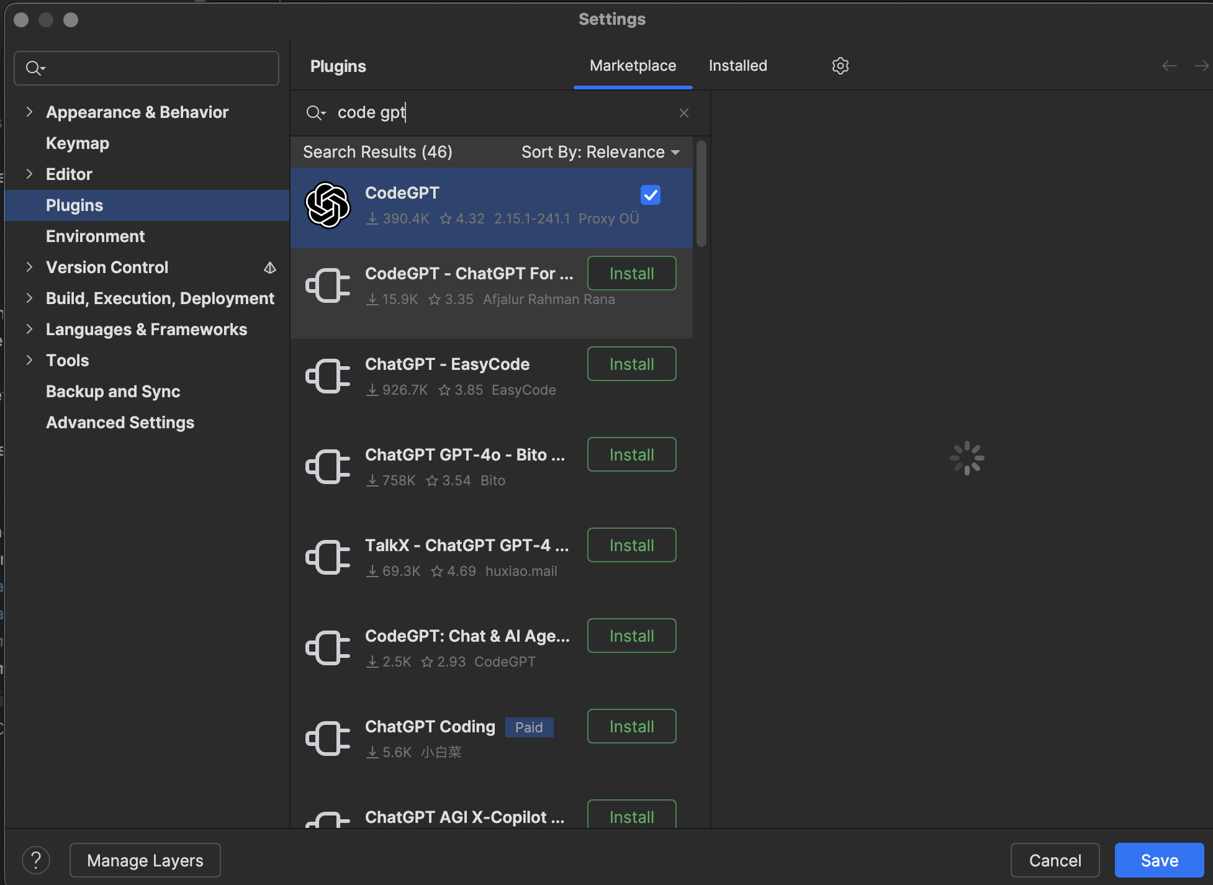Select the CodeGPT plugin title
1213x885 pixels.
tap(402, 193)
